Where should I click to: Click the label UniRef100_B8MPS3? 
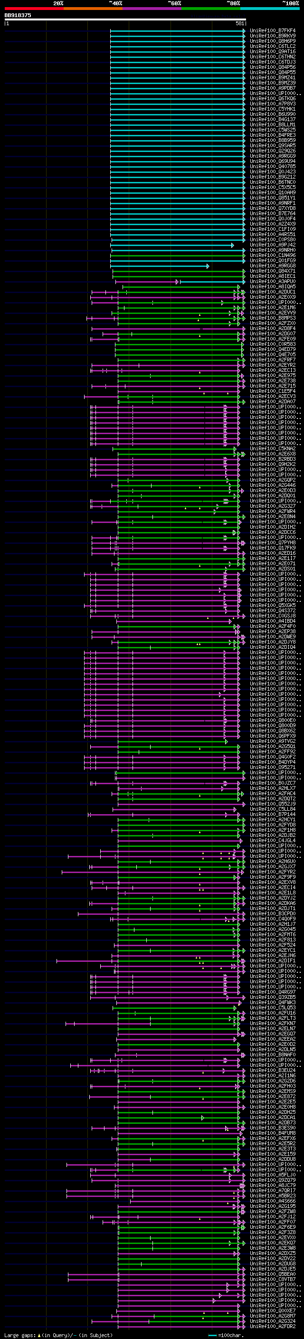click(x=273, y=318)
